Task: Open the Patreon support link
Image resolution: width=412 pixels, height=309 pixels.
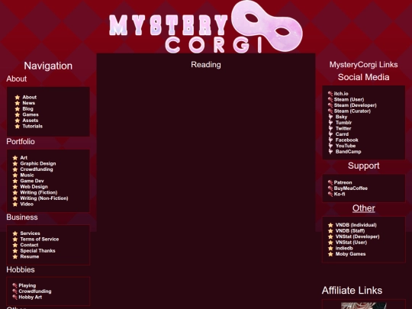Action: tap(343, 182)
